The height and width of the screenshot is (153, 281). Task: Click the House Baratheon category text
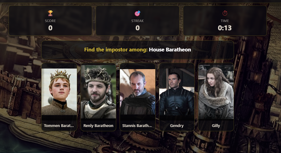(170, 50)
